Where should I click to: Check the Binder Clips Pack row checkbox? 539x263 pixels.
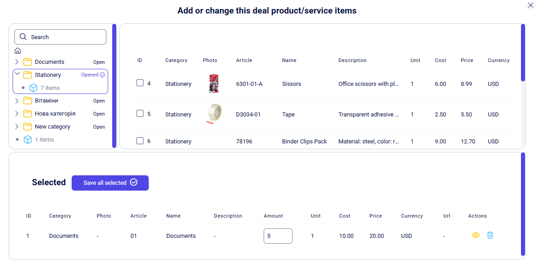140,141
